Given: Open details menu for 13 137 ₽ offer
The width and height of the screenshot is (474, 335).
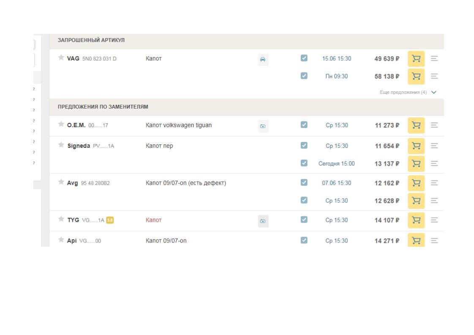Looking at the screenshot, I should (434, 163).
